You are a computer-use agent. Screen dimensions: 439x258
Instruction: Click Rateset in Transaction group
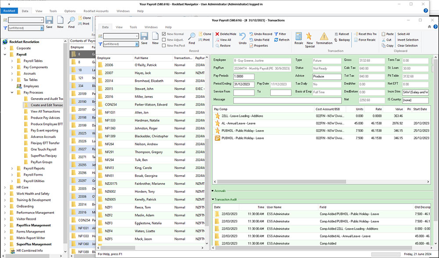tap(342, 34)
